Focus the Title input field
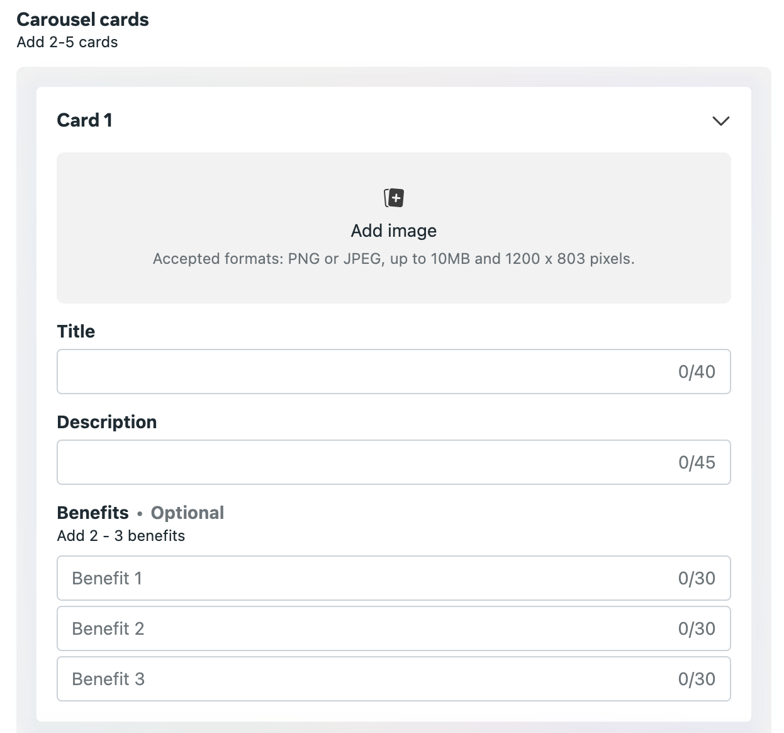This screenshot has width=784, height=733. click(365, 372)
